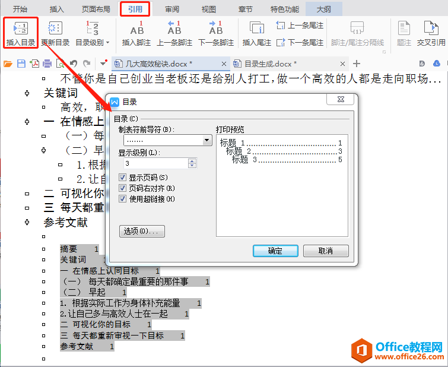Image resolution: width=448 pixels, height=367 pixels.
Task: Click 脚注/尾注分隔线 icon
Action: point(357,28)
